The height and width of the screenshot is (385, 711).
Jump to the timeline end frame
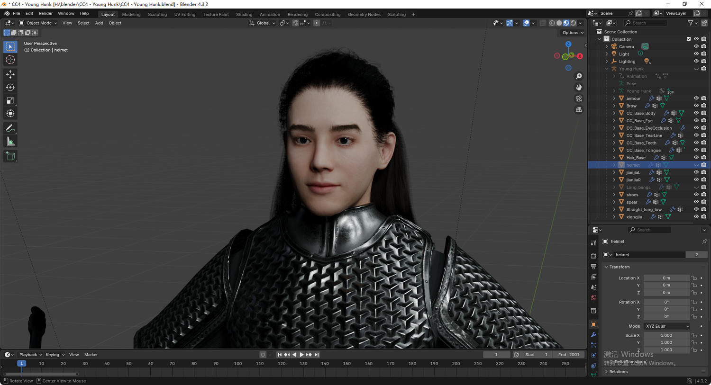click(317, 355)
